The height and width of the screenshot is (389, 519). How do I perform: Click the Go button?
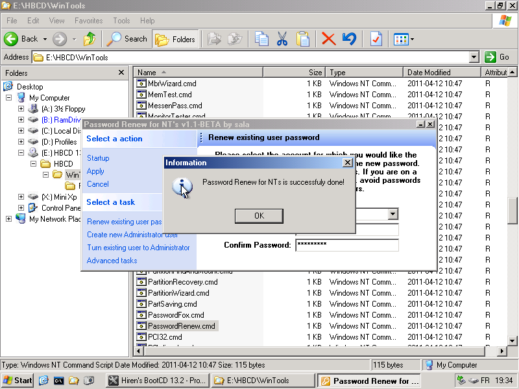tap(497, 57)
